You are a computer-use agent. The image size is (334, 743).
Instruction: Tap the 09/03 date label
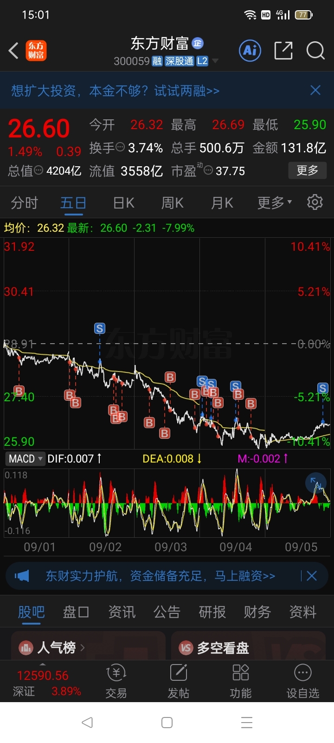171,547
